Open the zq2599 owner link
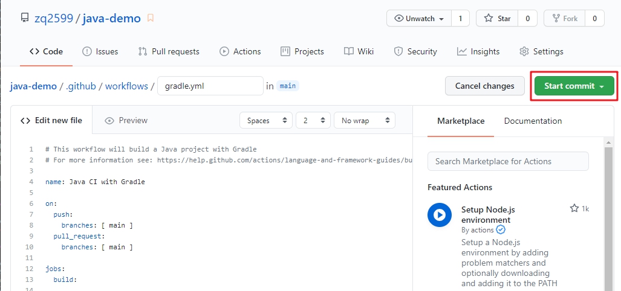The width and height of the screenshot is (621, 291). [53, 18]
